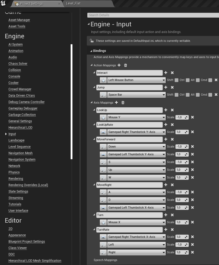This screenshot has height=265, width=219.
Task: Go to Collision settings in sidebar
Action: [x=15, y=70]
